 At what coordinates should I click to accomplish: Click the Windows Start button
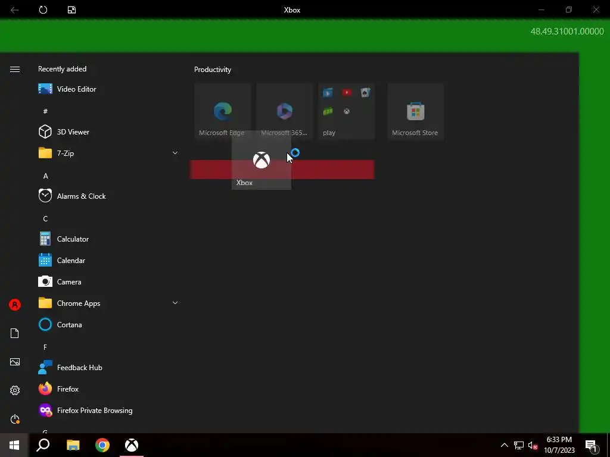(14, 445)
